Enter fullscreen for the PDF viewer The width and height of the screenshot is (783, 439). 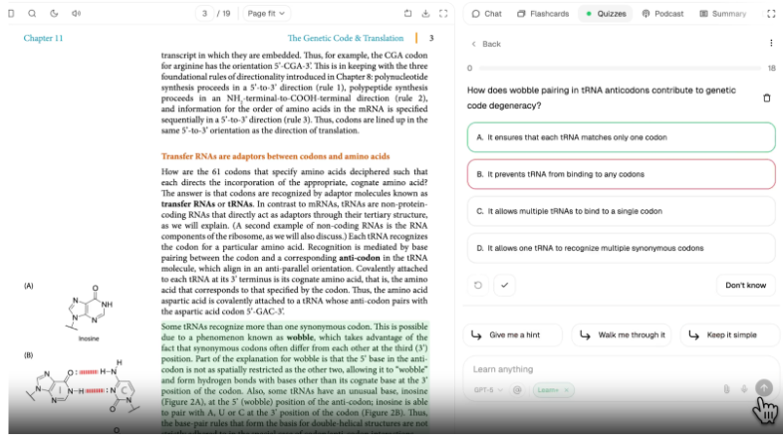point(445,14)
